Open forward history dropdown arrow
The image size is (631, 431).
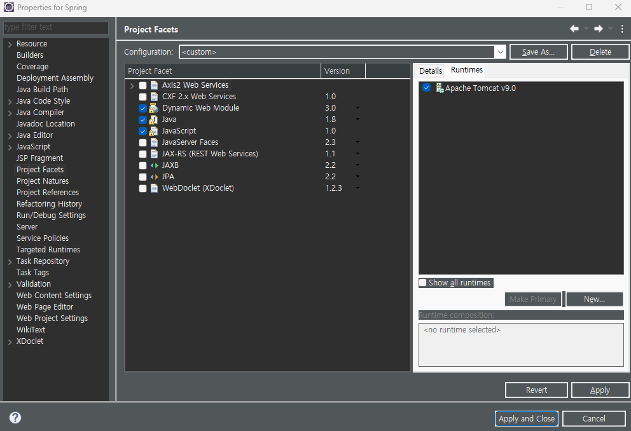(x=610, y=29)
